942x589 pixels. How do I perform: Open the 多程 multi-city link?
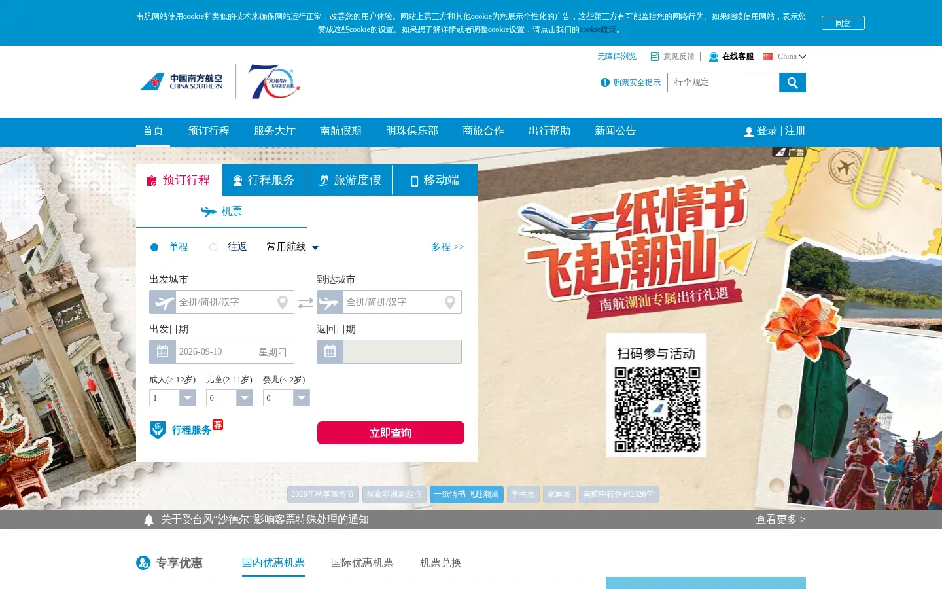447,247
